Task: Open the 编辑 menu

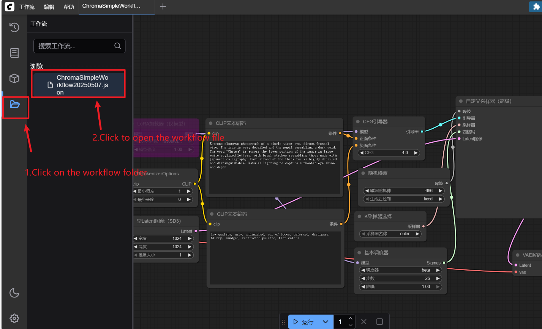Action: pyautogui.click(x=49, y=7)
